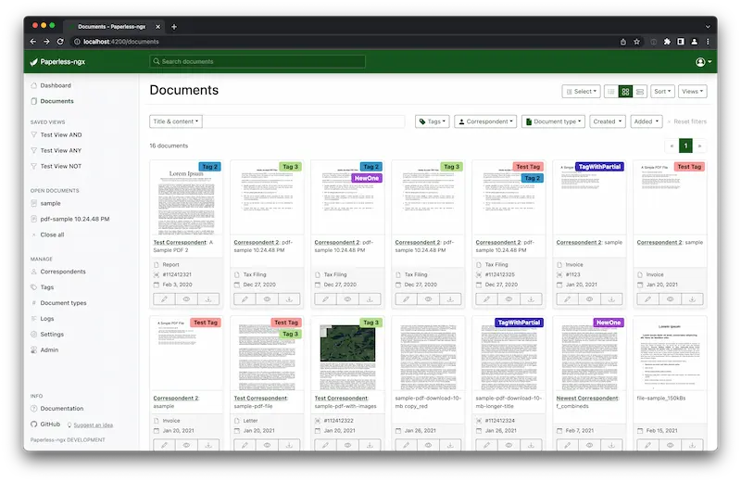The height and width of the screenshot is (482, 741).
Task: Download the file-sample_150kBs document
Action: point(692,445)
